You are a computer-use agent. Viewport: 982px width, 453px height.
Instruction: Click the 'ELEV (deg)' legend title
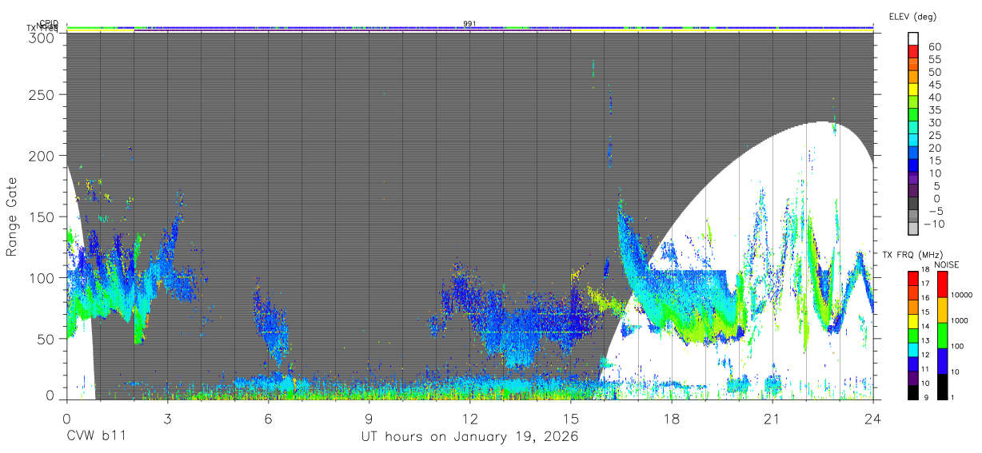click(912, 16)
